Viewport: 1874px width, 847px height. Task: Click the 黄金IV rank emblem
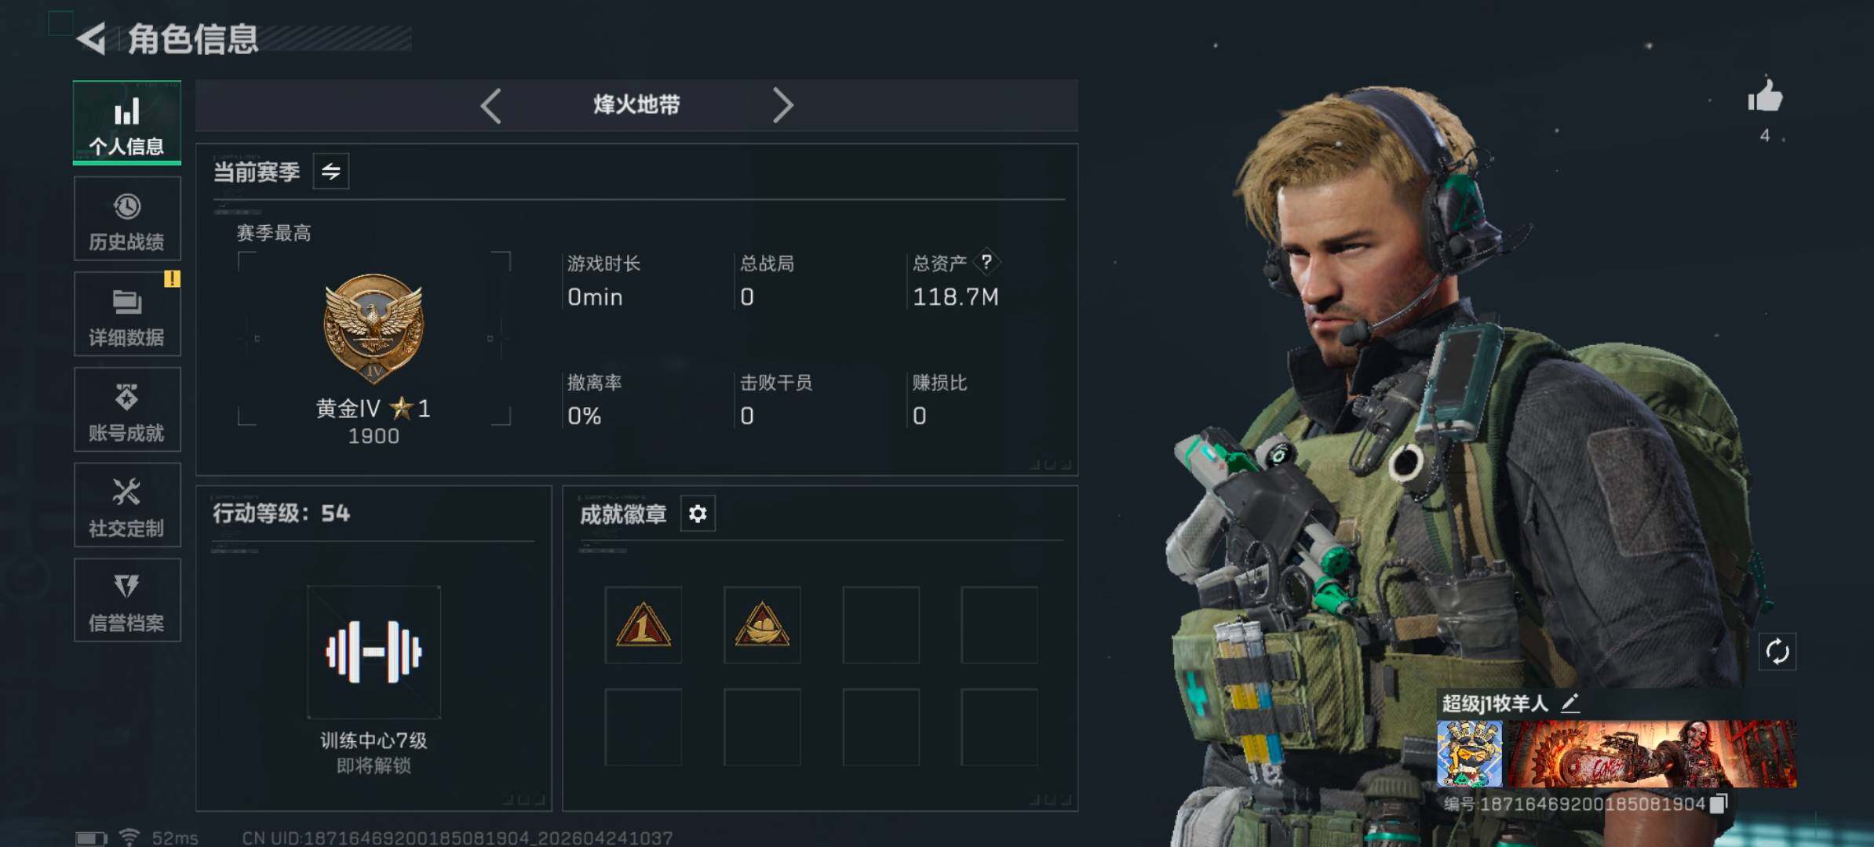(374, 328)
